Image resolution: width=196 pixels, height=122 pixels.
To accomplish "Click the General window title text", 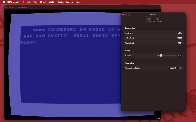I will point(153,14).
